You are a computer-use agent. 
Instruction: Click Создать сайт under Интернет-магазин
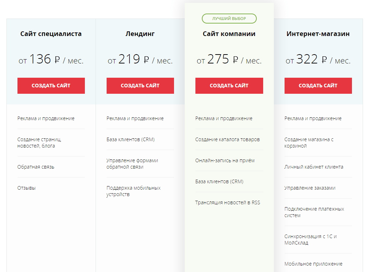tap(318, 86)
